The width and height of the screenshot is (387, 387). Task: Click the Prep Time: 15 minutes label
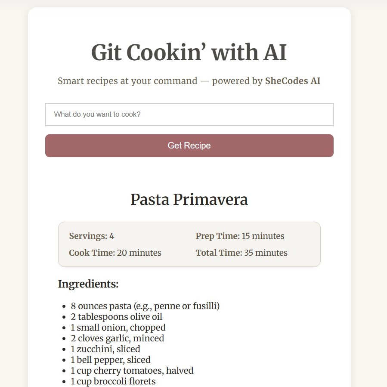(240, 236)
